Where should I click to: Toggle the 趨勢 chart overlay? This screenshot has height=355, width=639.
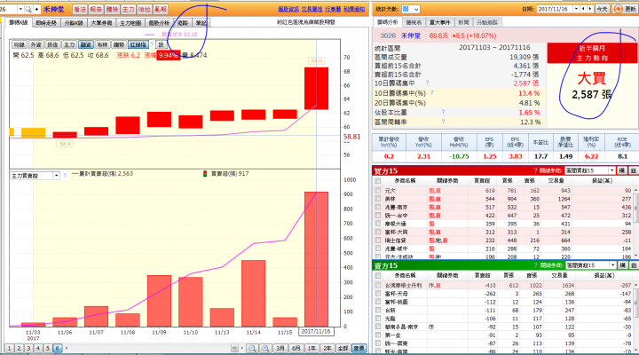click(x=119, y=45)
